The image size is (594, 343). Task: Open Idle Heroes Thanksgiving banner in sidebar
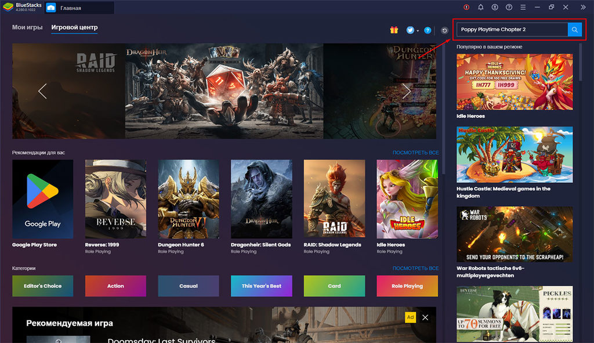515,82
